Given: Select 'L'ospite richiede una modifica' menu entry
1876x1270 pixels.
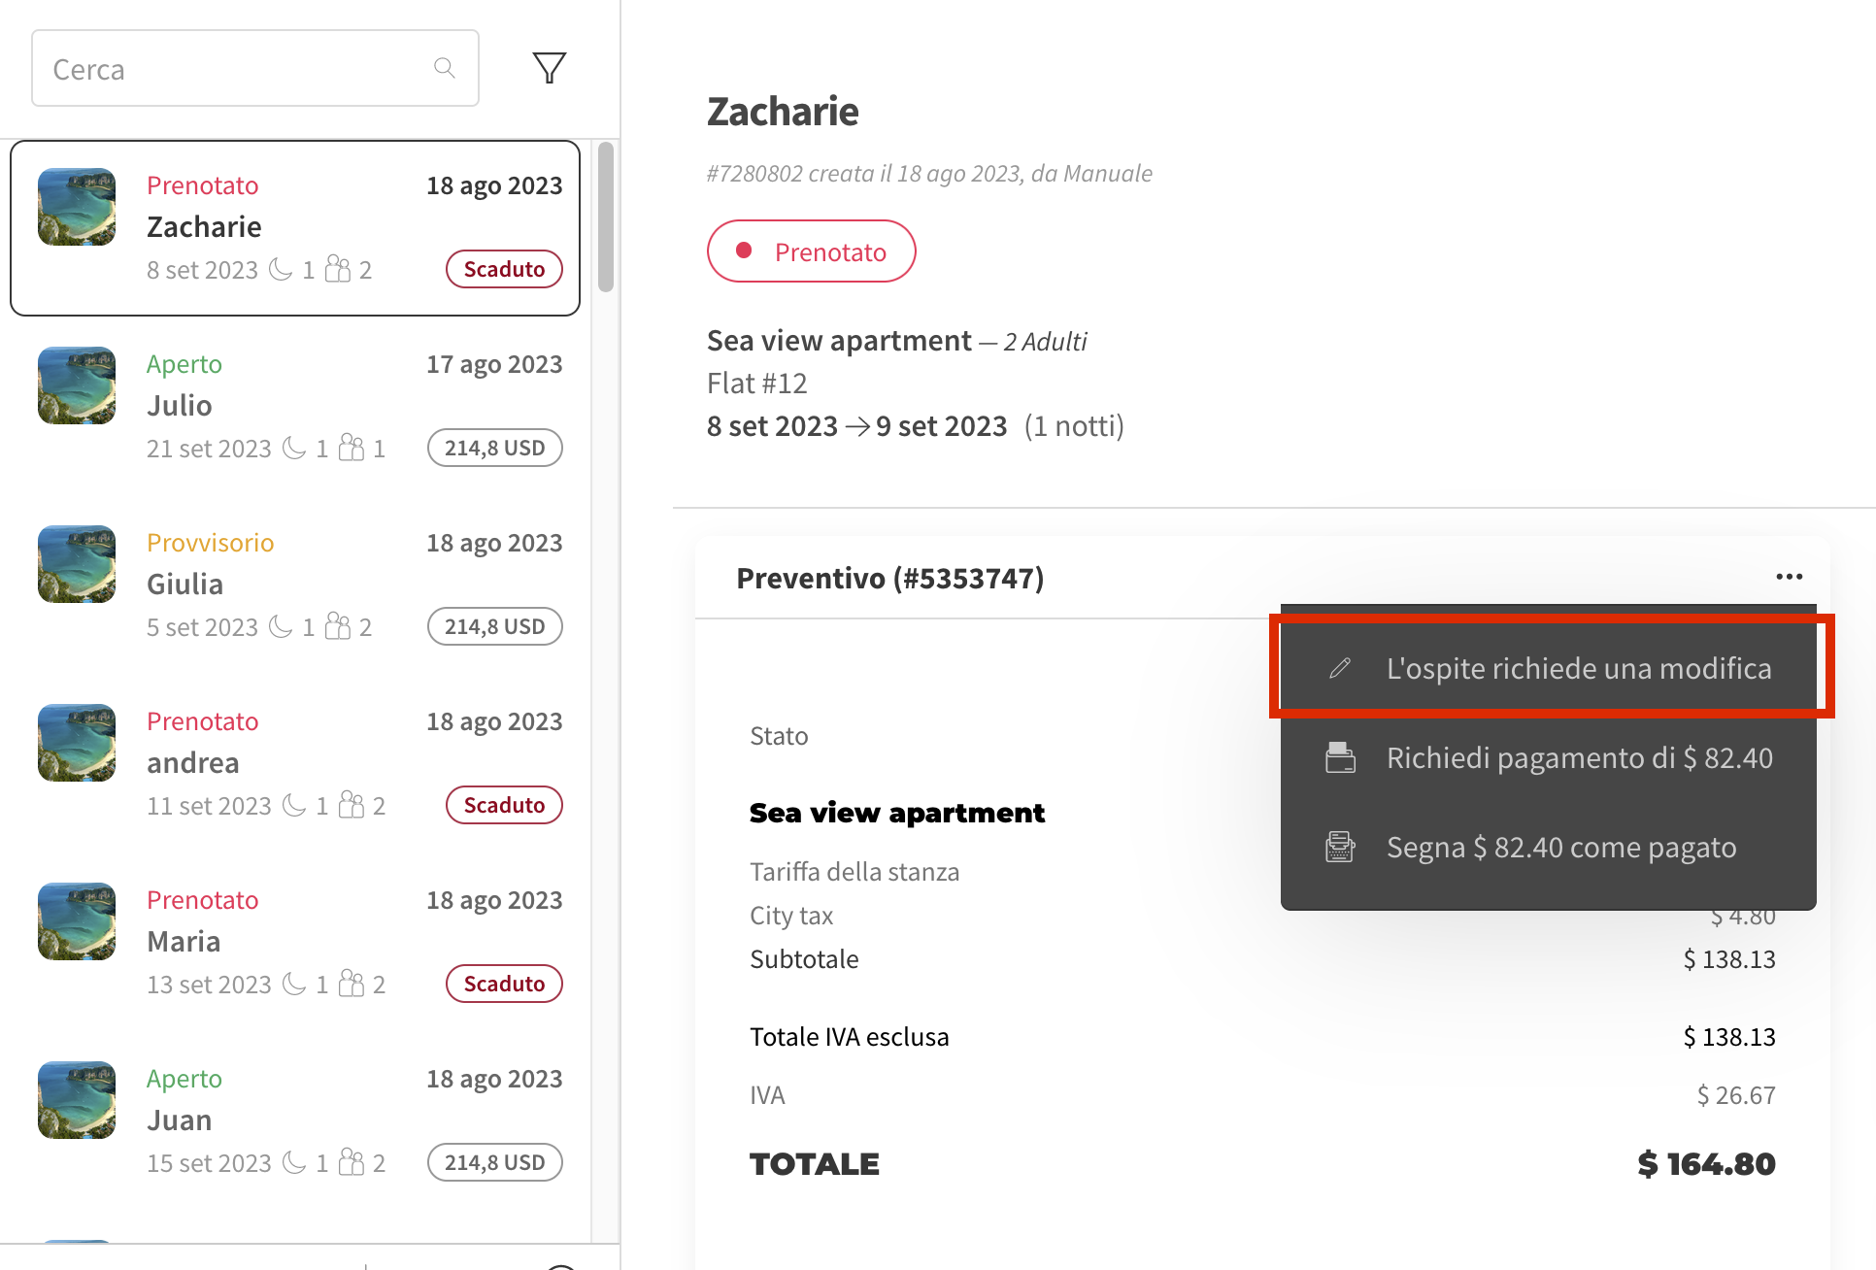Looking at the screenshot, I should click(1580, 668).
